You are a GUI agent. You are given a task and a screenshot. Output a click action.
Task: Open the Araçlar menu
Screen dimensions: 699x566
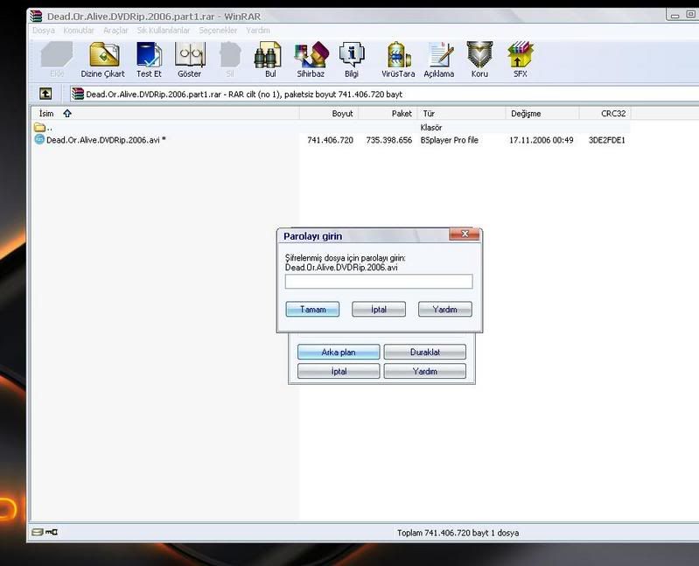click(x=115, y=31)
